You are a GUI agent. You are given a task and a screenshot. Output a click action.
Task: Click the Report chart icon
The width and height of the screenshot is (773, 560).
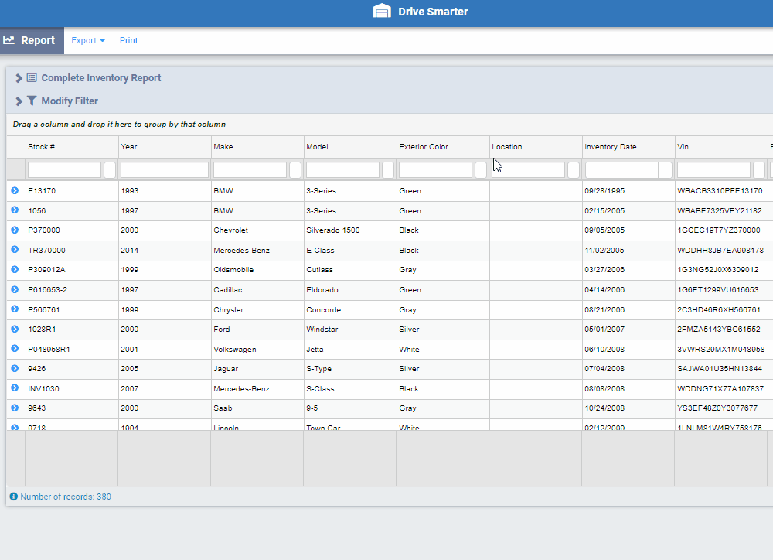[x=9, y=39]
